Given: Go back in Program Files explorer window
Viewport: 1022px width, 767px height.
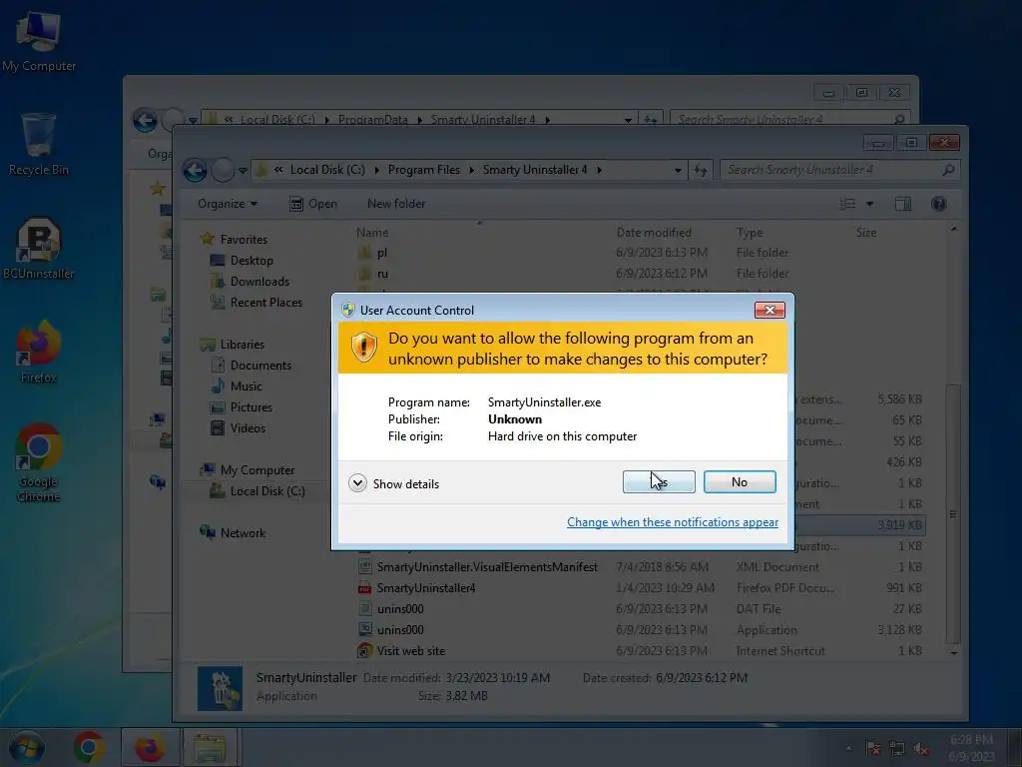Looking at the screenshot, I should 195,170.
